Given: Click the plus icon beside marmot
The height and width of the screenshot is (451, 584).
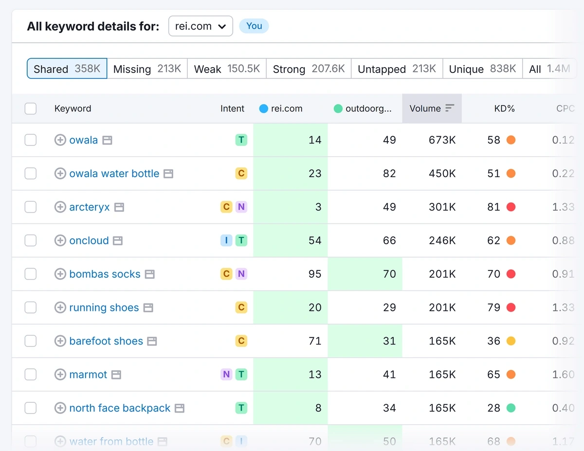Looking at the screenshot, I should pyautogui.click(x=60, y=375).
